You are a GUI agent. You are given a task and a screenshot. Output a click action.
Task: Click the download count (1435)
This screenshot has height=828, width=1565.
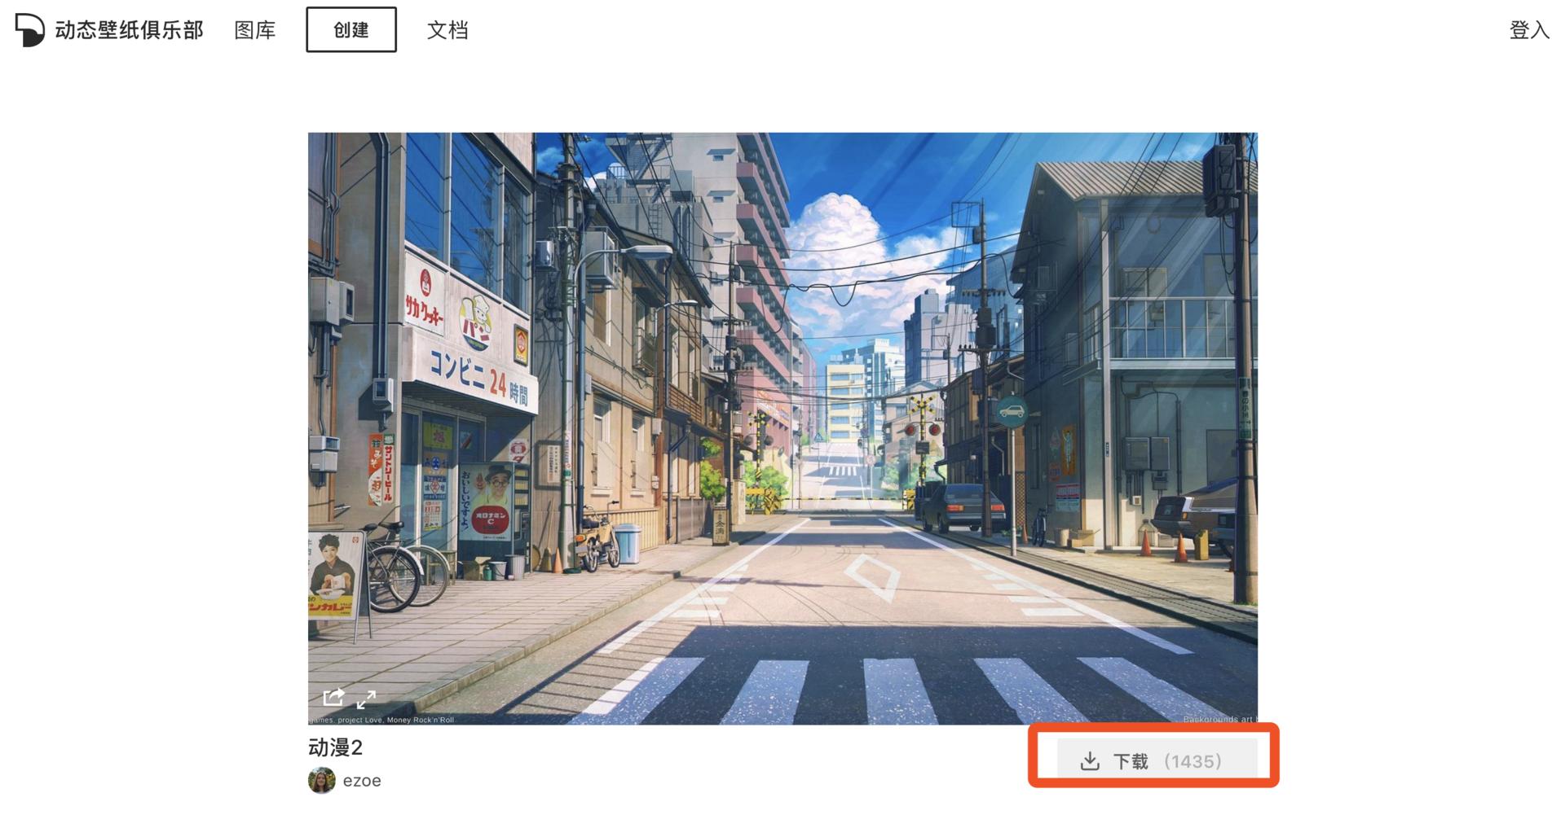[x=1192, y=761]
